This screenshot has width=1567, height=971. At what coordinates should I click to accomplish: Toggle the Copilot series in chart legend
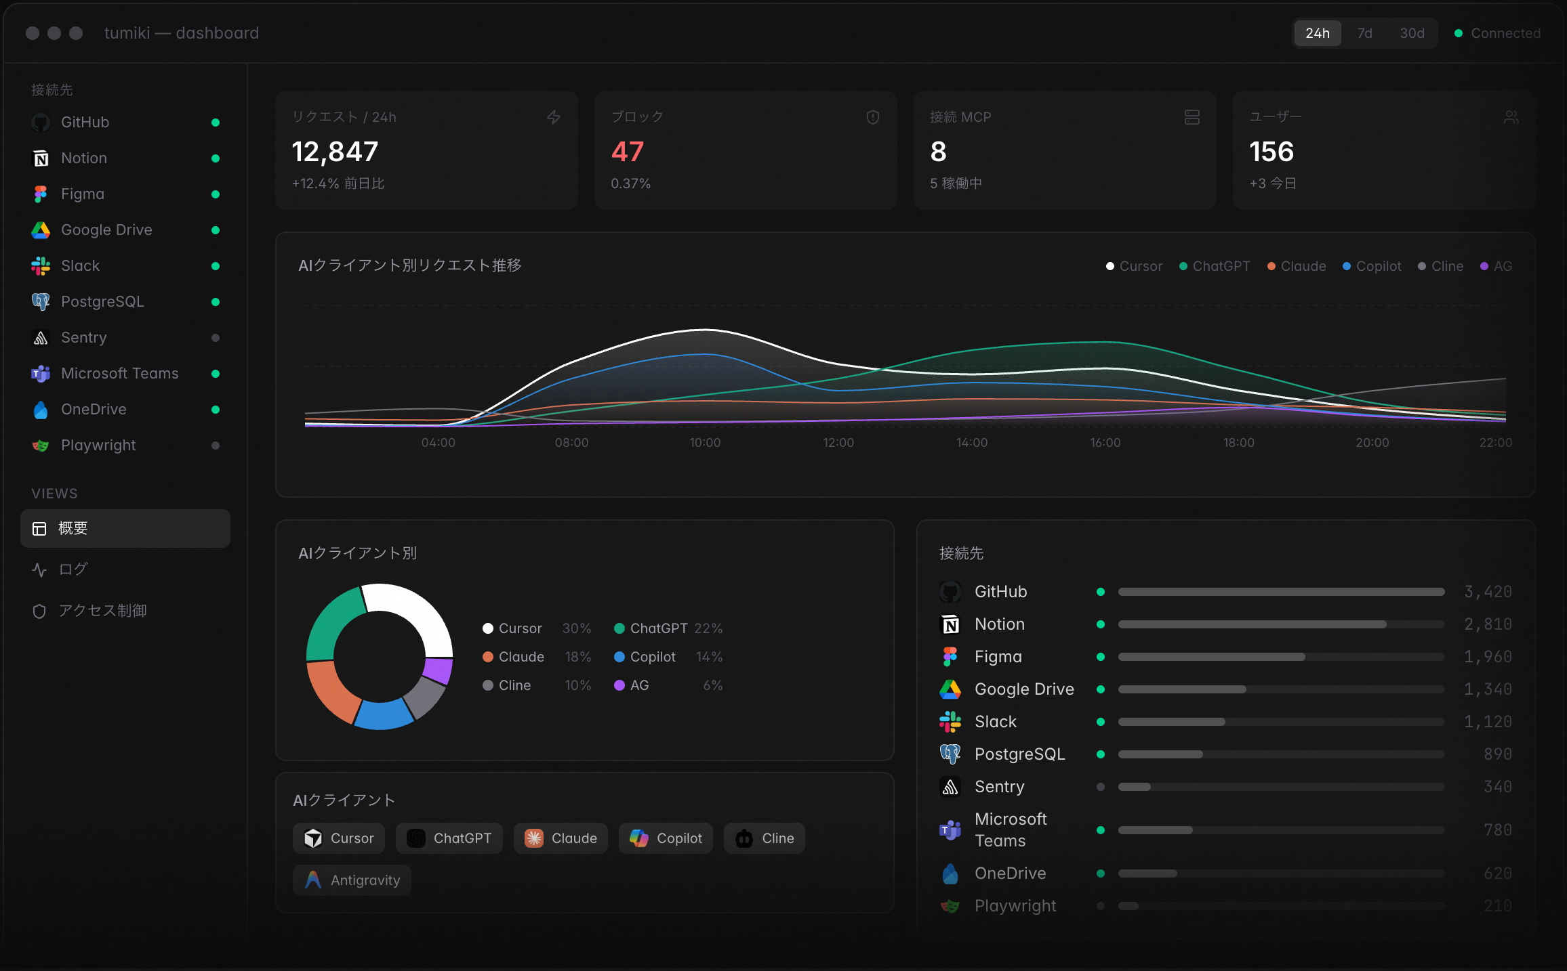pyautogui.click(x=1372, y=266)
